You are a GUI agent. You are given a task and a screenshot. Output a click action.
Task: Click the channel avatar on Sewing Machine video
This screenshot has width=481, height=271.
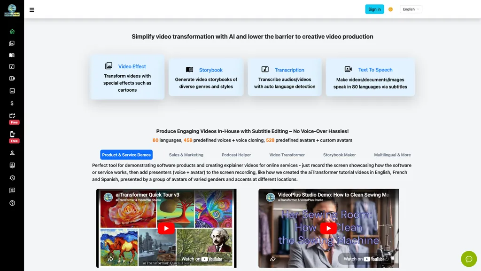(270, 197)
